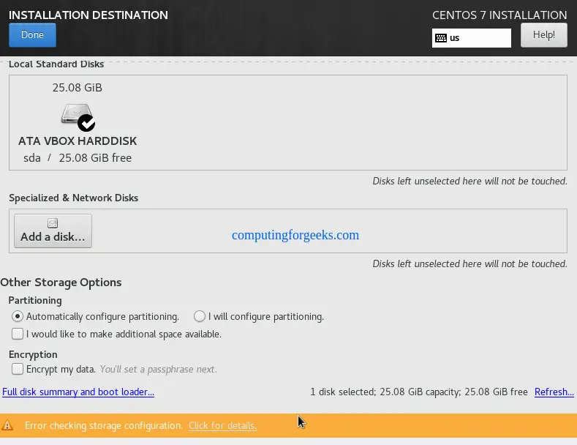Select Automatically configure partitioning radio
Image resolution: width=577 pixels, height=445 pixels.
[18, 316]
